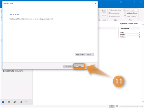
Task: Click the Follow Up flag icon
Action: tap(109, 17)
